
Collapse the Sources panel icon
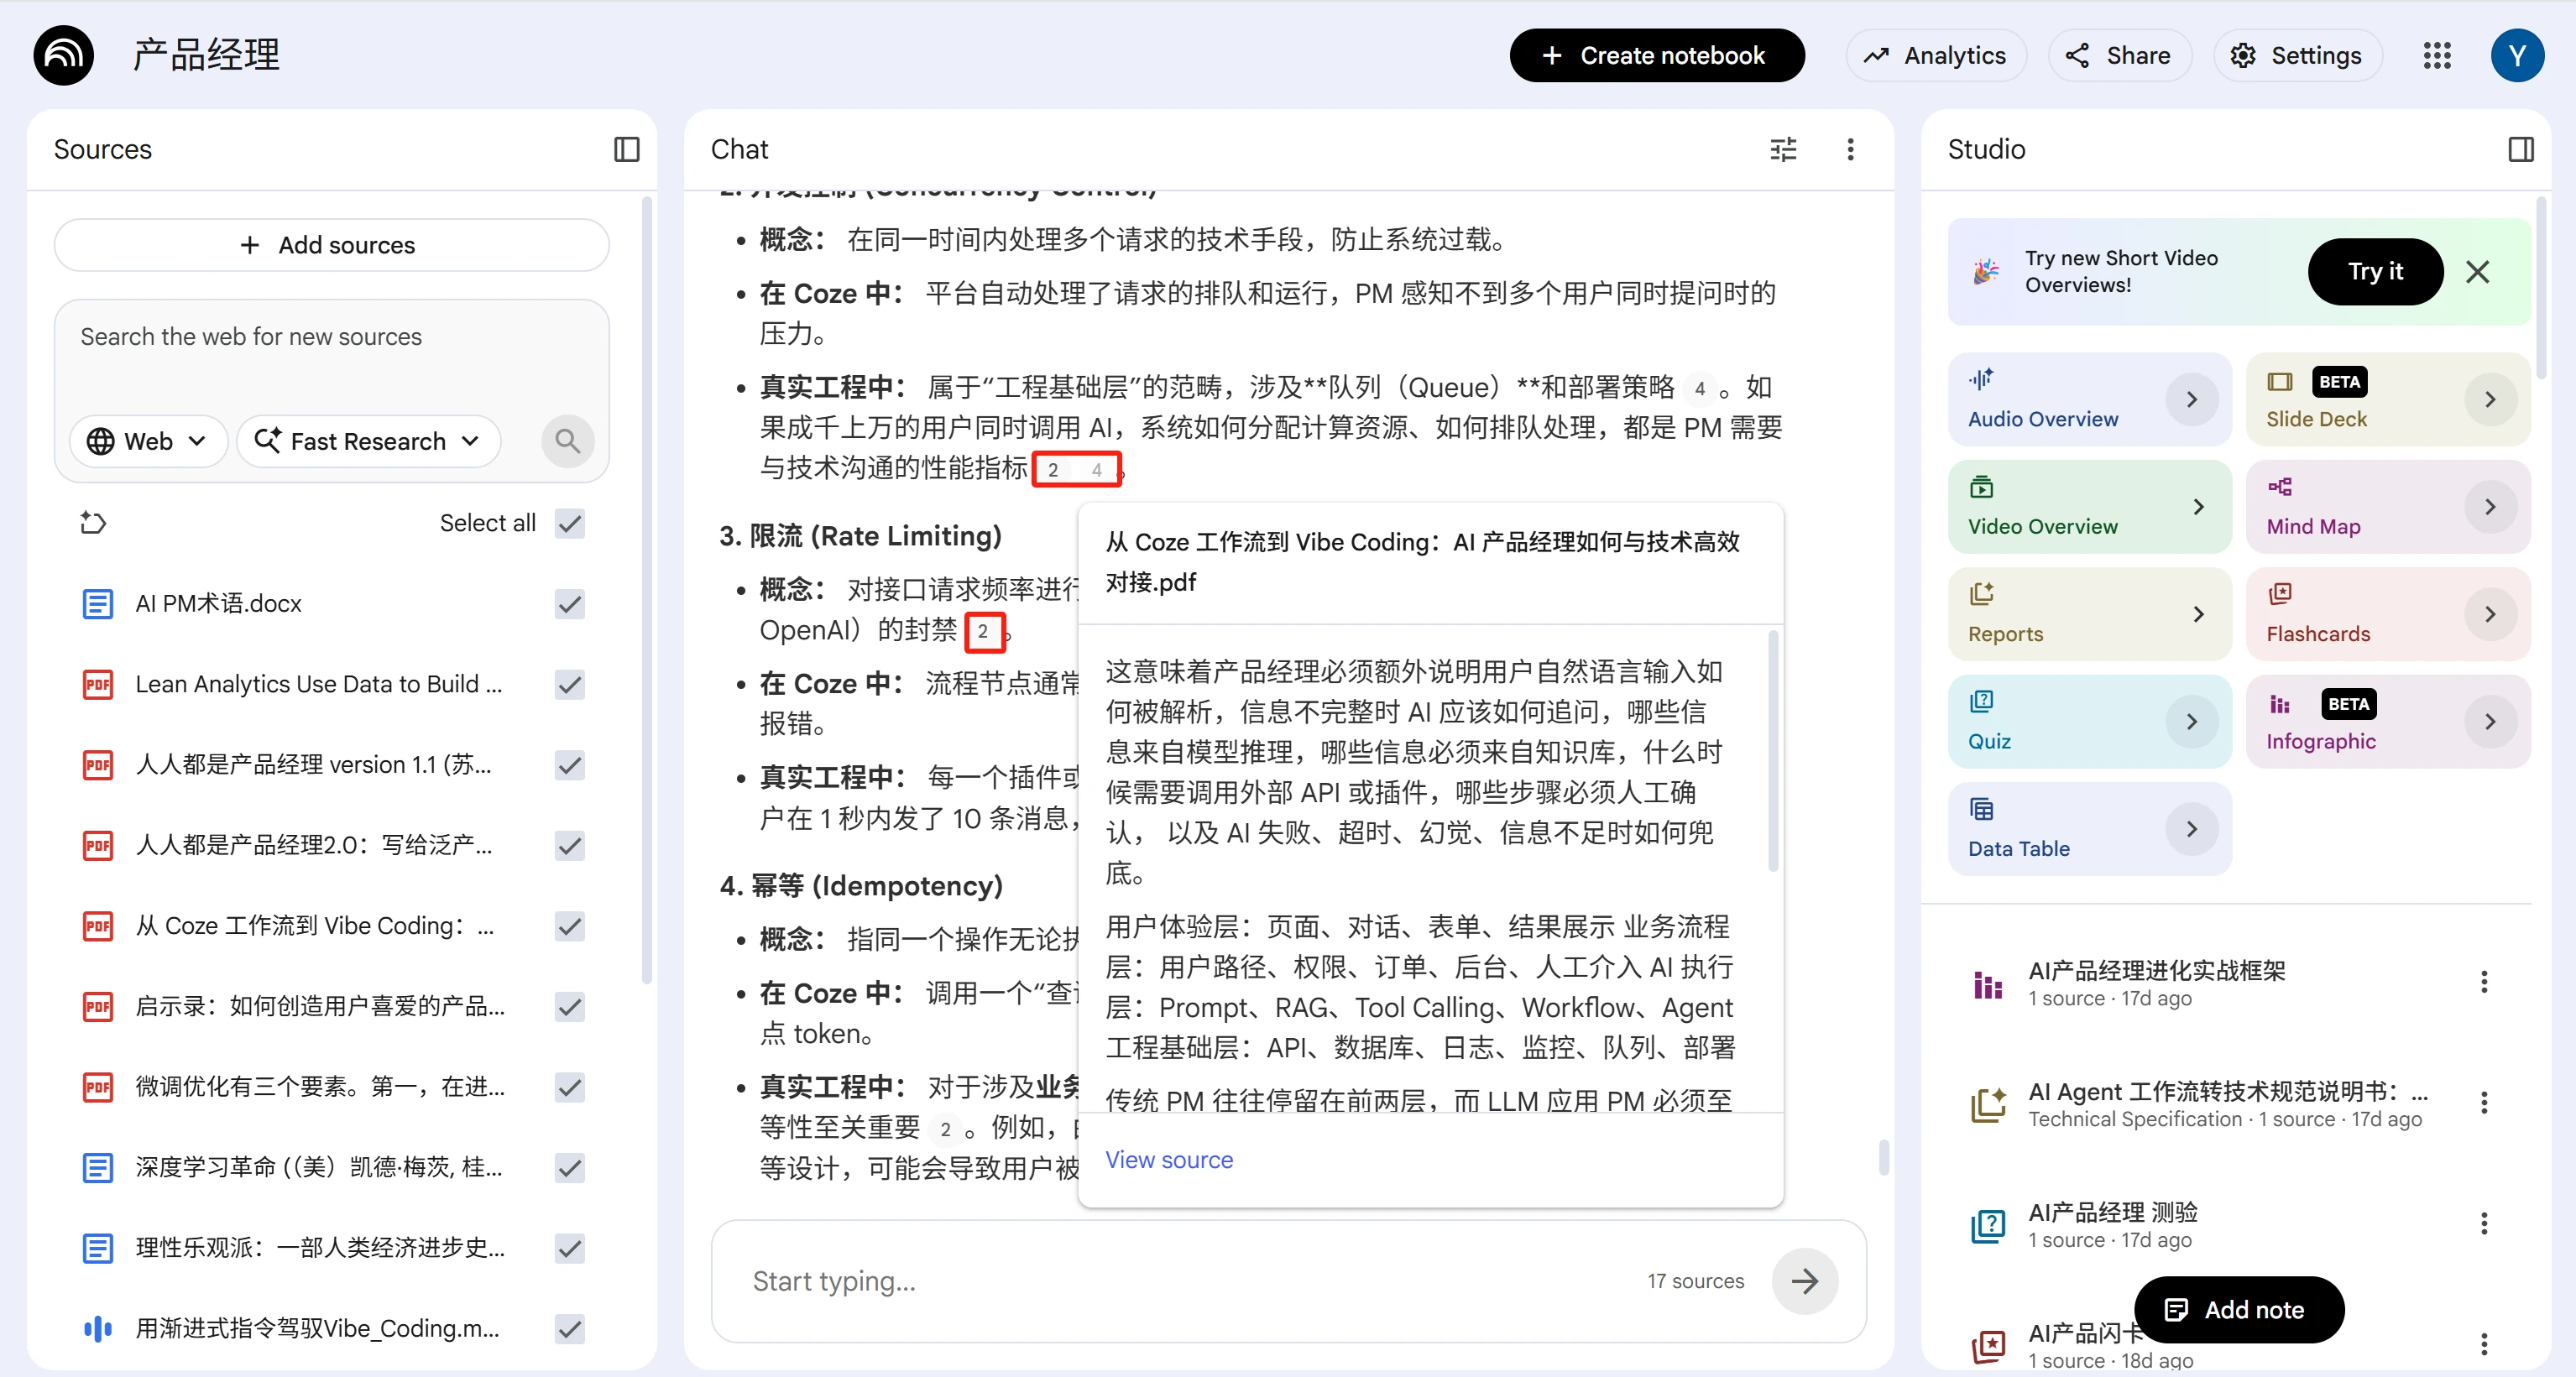[x=626, y=149]
